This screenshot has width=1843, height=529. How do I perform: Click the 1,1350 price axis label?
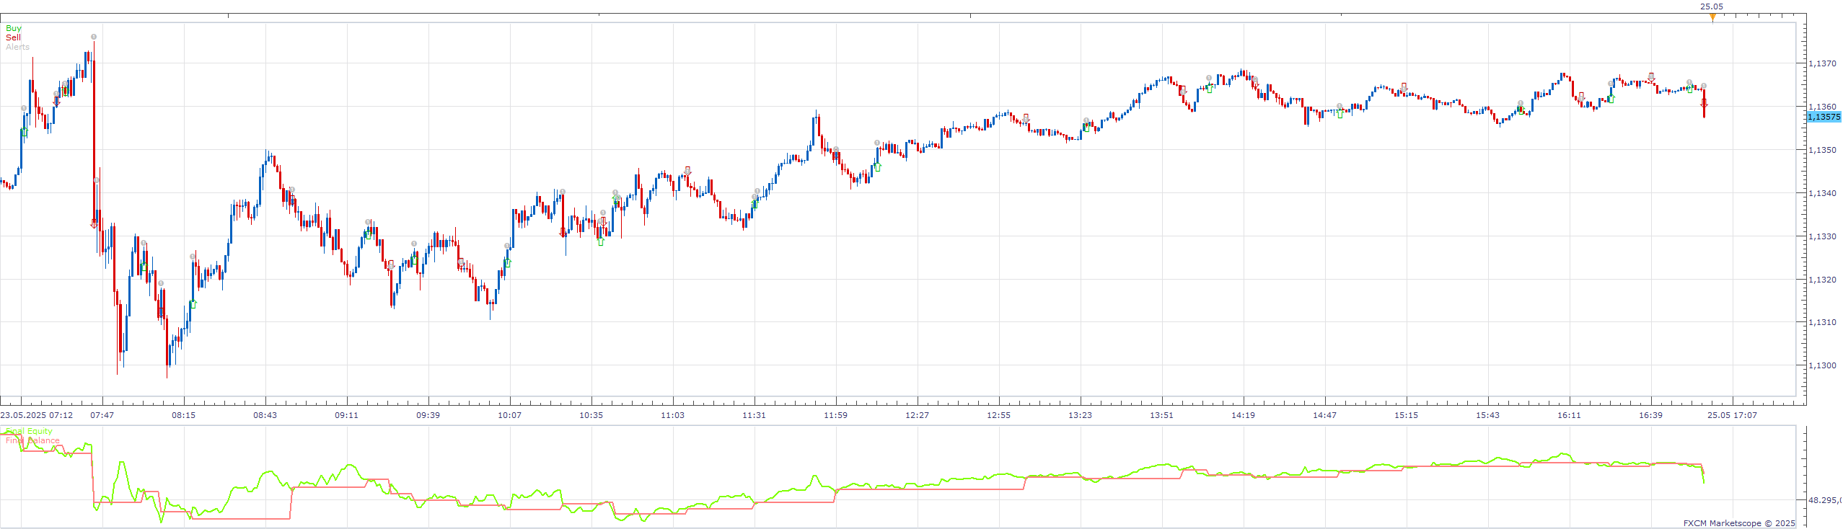pos(1822,150)
